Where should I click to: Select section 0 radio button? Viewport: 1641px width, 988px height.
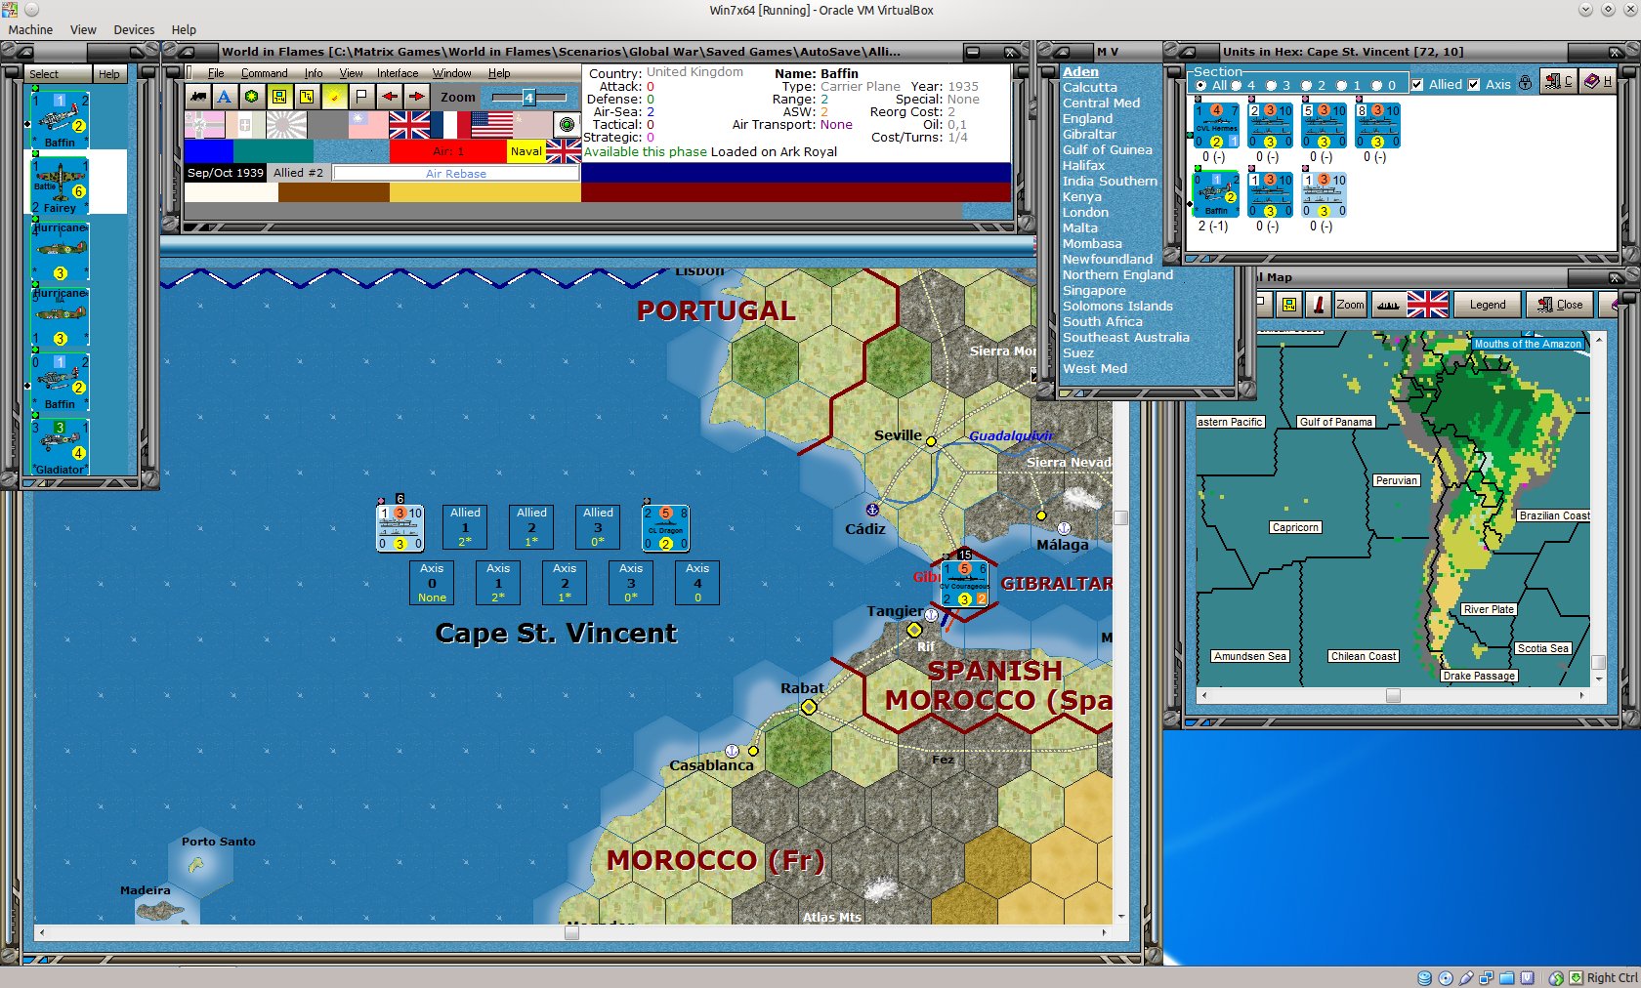coord(1377,85)
